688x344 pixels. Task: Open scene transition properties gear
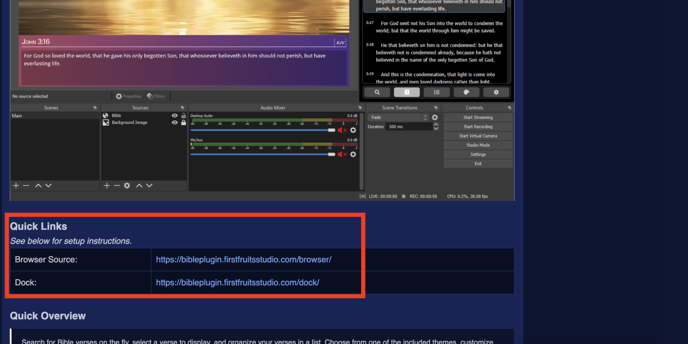[x=435, y=117]
